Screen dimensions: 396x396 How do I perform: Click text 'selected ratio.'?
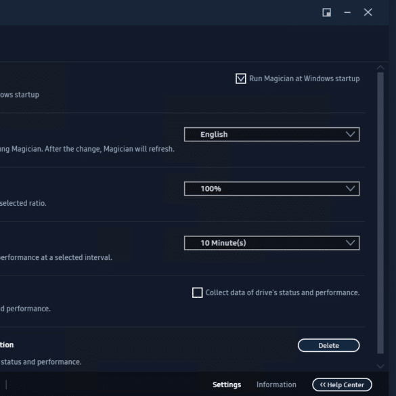pyautogui.click(x=23, y=203)
